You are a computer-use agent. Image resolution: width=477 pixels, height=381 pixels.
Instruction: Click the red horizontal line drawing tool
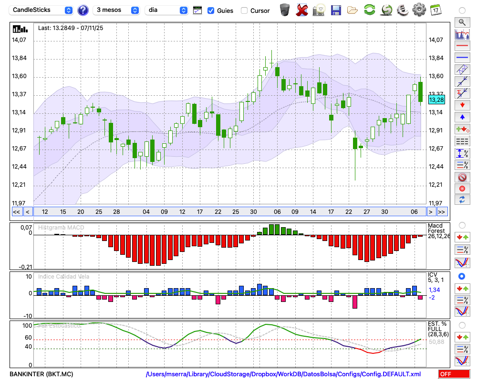click(462, 46)
